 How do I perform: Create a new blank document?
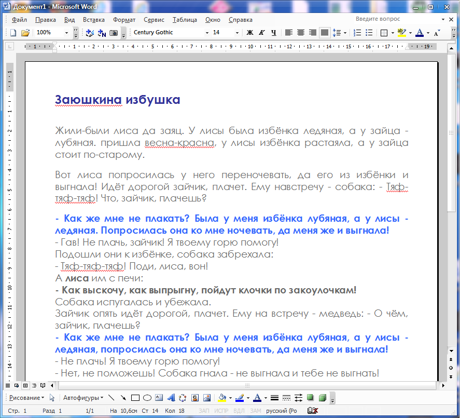point(13,33)
